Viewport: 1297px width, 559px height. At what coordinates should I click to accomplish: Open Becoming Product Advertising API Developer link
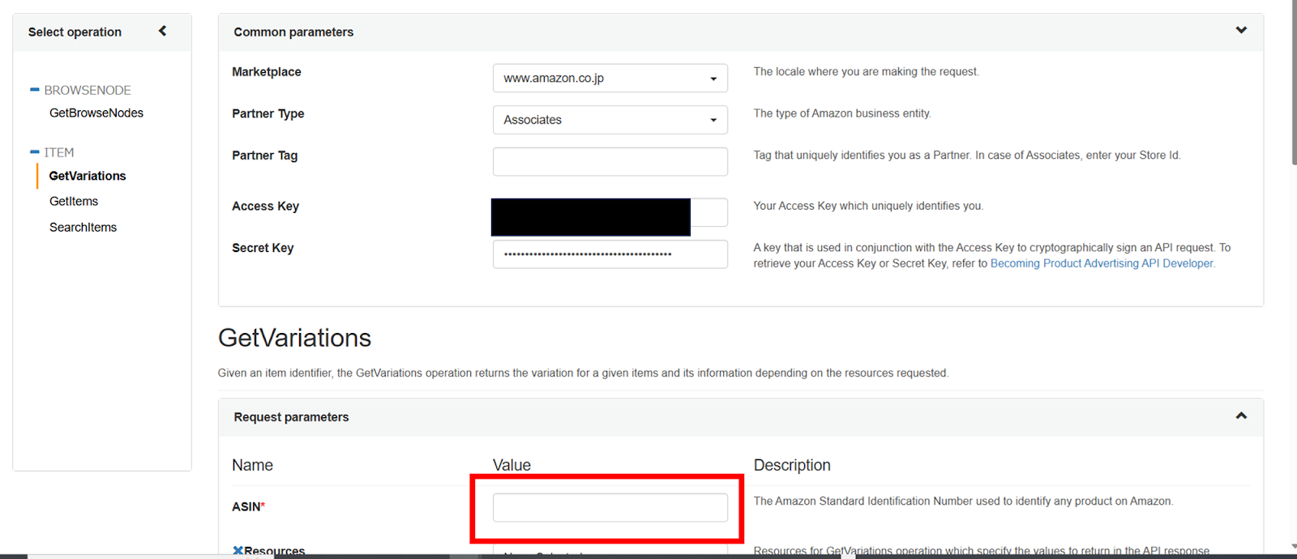[x=1102, y=263]
